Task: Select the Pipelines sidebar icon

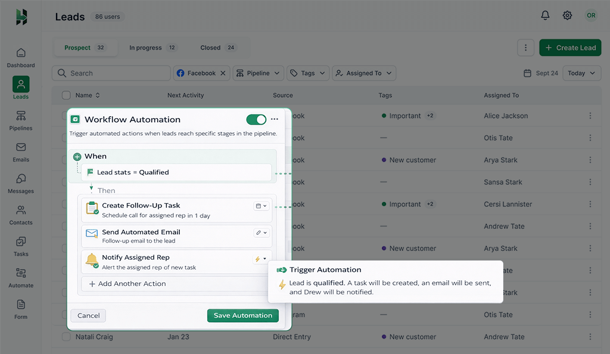Action: pos(21,120)
